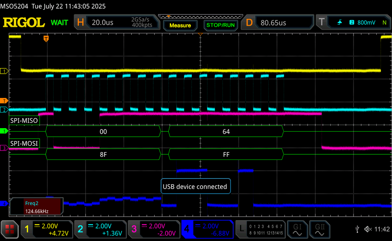Click the WAIT status indicator
392x241 pixels.
60,23
